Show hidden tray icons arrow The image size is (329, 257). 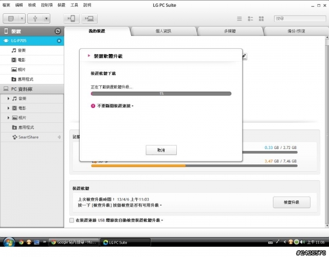tap(285, 242)
